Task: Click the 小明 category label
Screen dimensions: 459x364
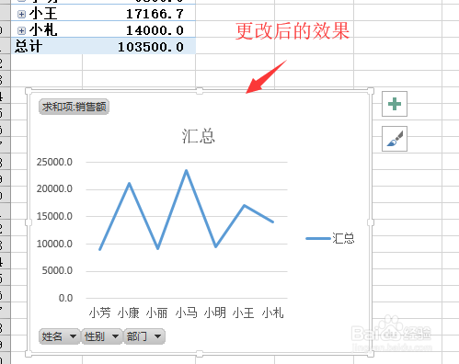Action: point(215,313)
